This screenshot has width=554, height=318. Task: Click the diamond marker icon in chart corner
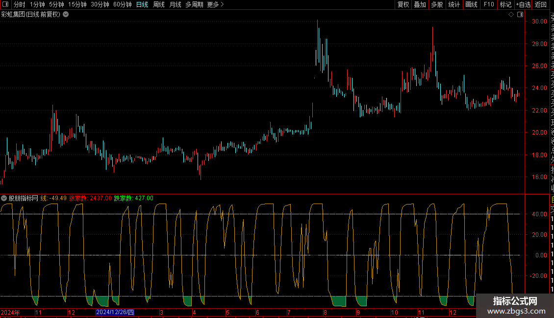[511, 15]
